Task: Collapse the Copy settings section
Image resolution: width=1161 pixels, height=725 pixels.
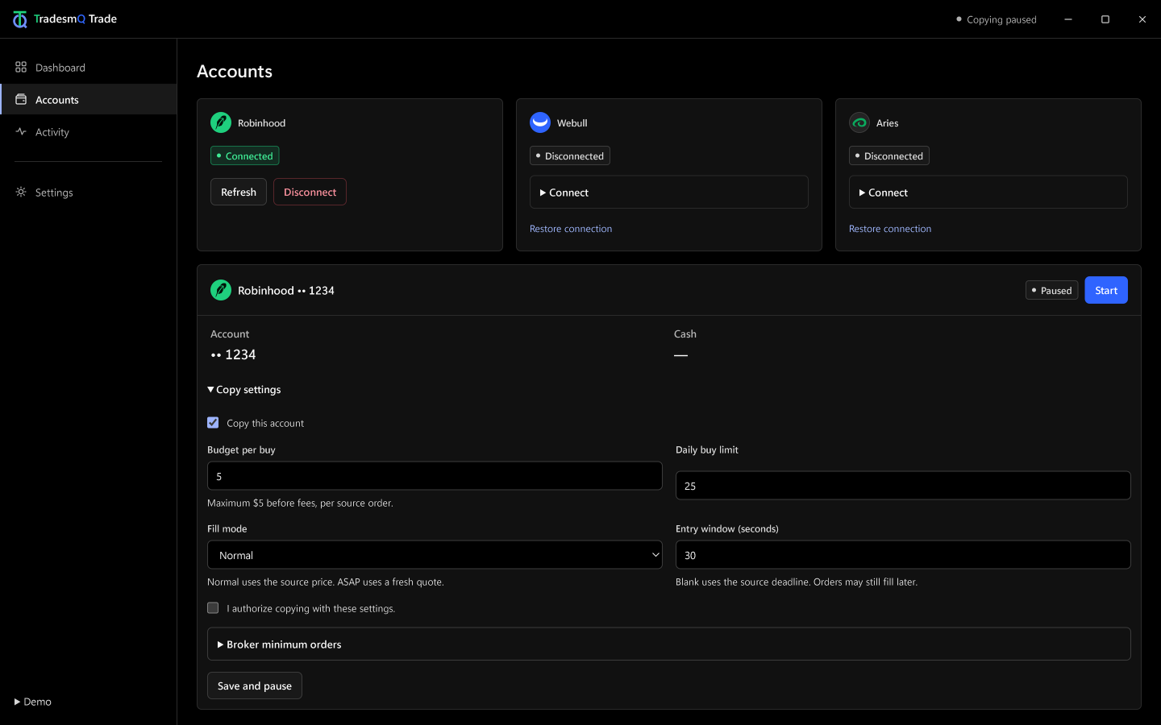Action: point(244,389)
